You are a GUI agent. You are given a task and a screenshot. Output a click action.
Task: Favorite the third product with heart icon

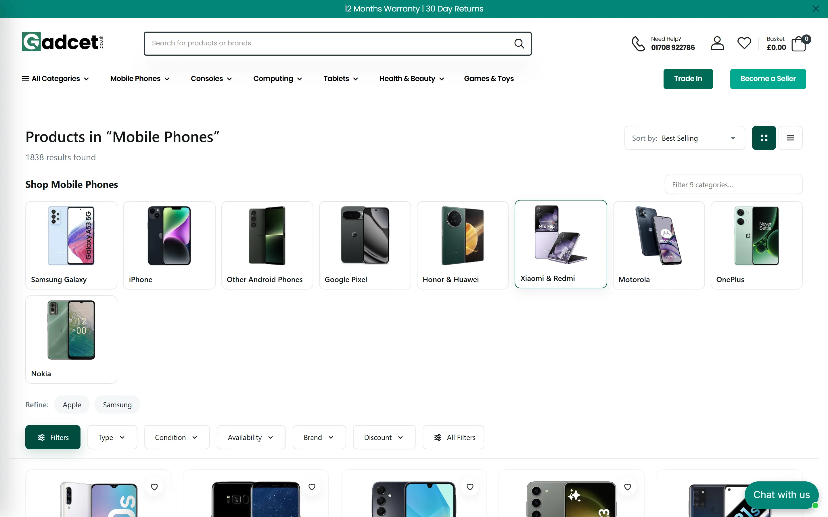point(470,487)
